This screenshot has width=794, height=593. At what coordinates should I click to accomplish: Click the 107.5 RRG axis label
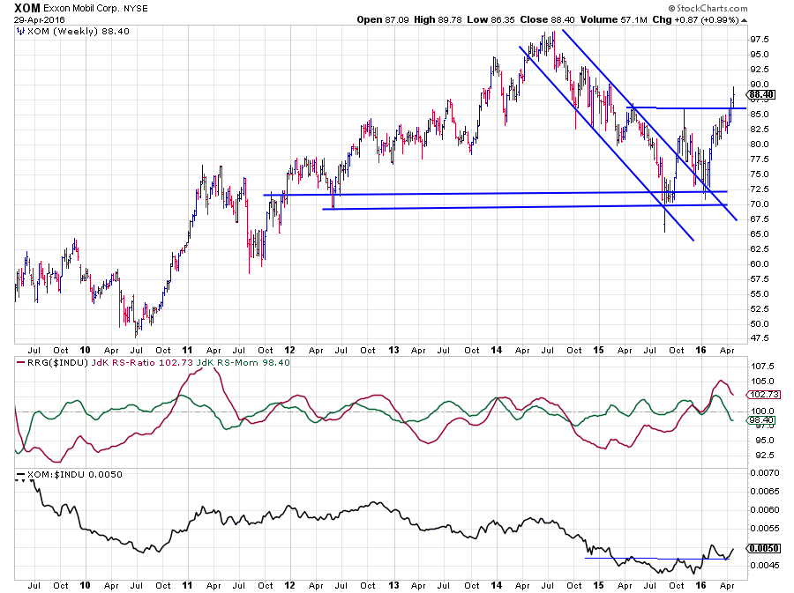pos(762,366)
